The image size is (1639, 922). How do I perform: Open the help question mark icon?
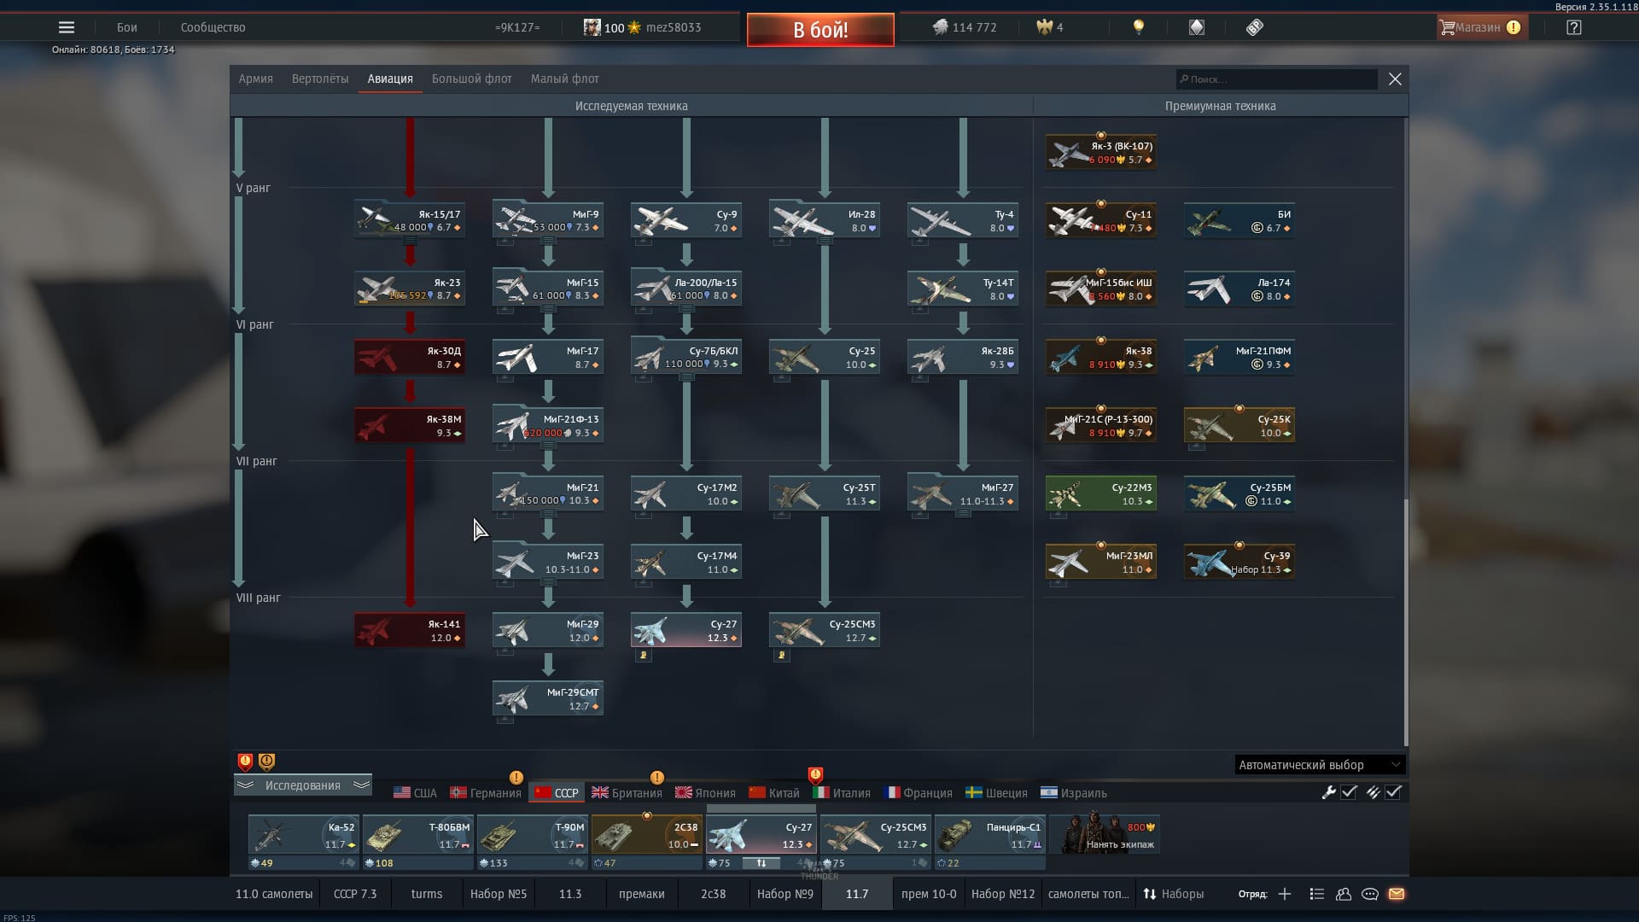1574,27
